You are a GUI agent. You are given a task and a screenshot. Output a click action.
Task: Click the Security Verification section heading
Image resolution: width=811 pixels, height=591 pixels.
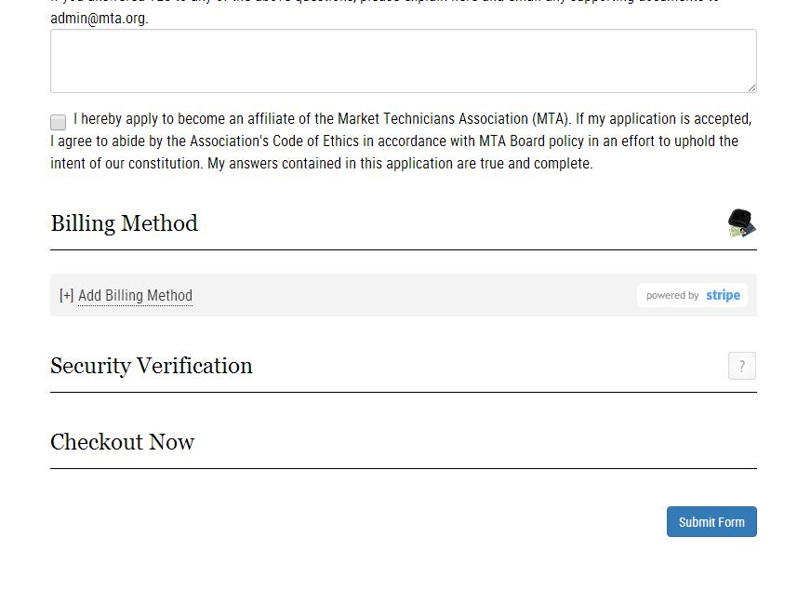[151, 366]
